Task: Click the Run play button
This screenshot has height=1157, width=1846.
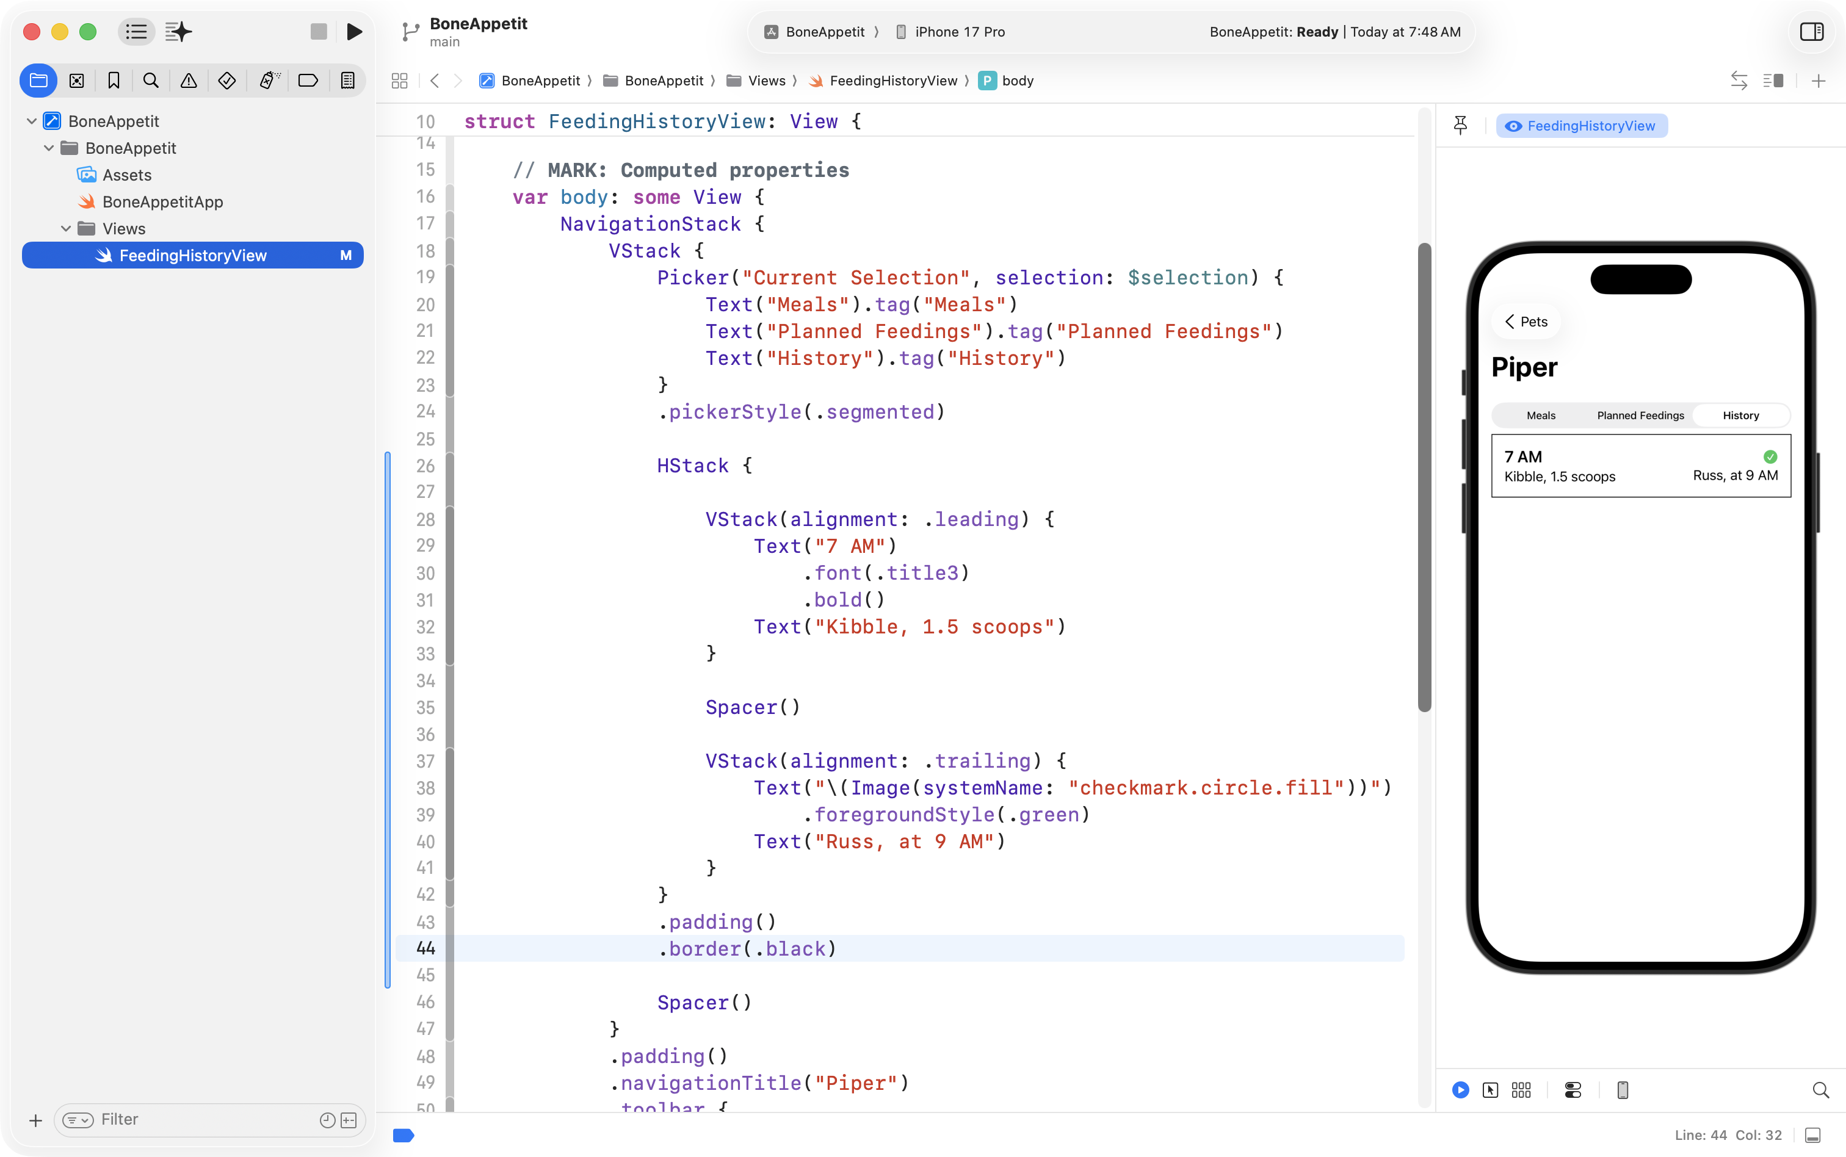Action: 353,31
